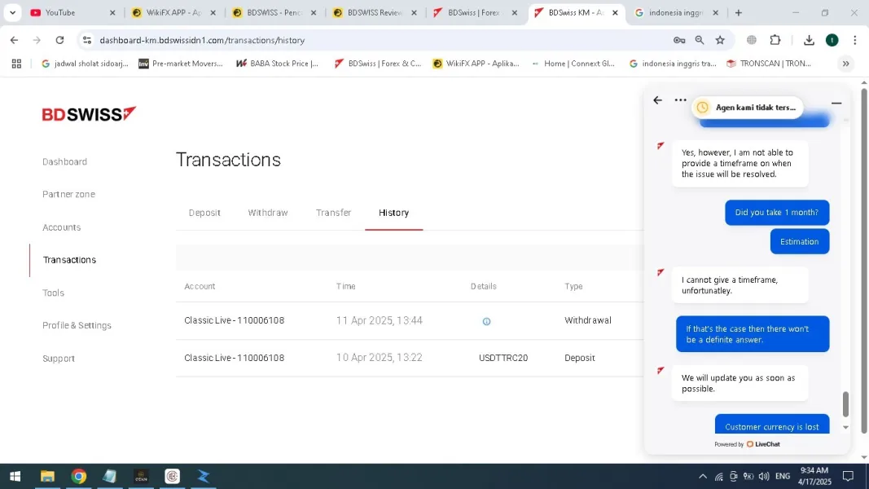Open File Explorer from the taskbar
The width and height of the screenshot is (869, 489).
47,476
